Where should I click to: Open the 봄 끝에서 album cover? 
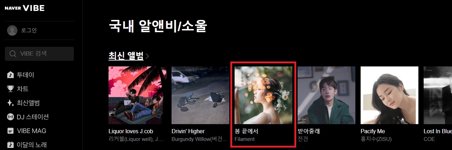263,95
